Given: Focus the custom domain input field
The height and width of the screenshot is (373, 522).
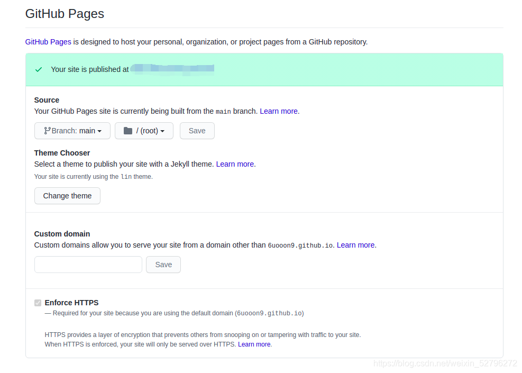Looking at the screenshot, I should 88,265.
